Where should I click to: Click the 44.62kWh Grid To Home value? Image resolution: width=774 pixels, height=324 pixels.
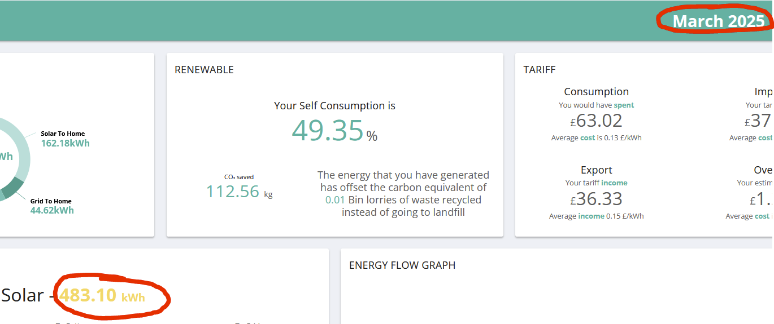[x=52, y=211]
